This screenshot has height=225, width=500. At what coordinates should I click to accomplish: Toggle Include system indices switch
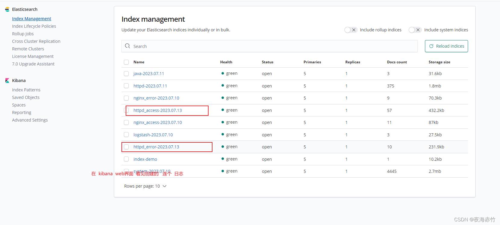415,30
